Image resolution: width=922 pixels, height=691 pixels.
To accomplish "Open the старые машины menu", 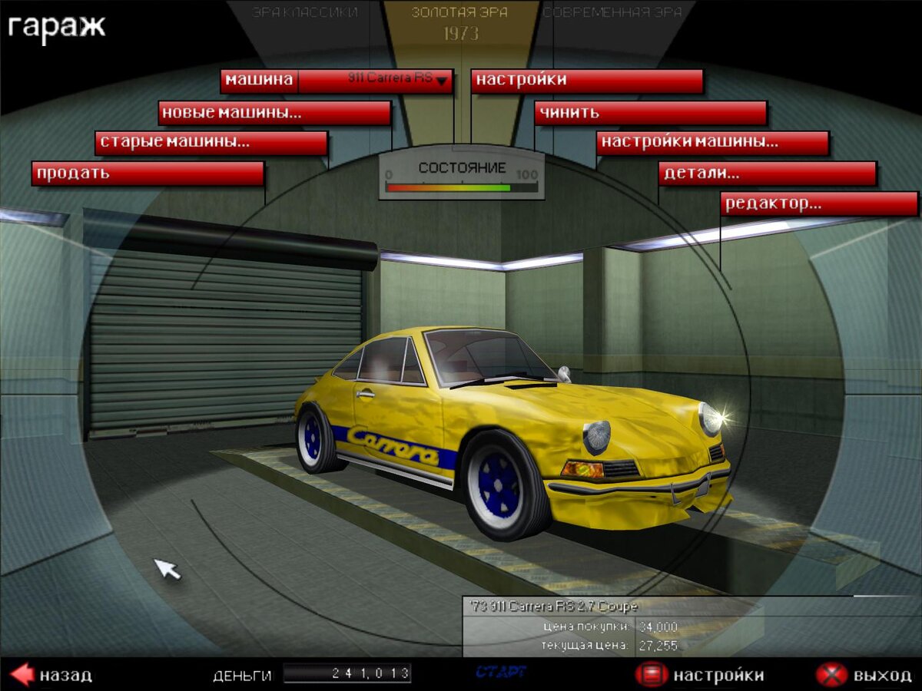I will [x=211, y=143].
